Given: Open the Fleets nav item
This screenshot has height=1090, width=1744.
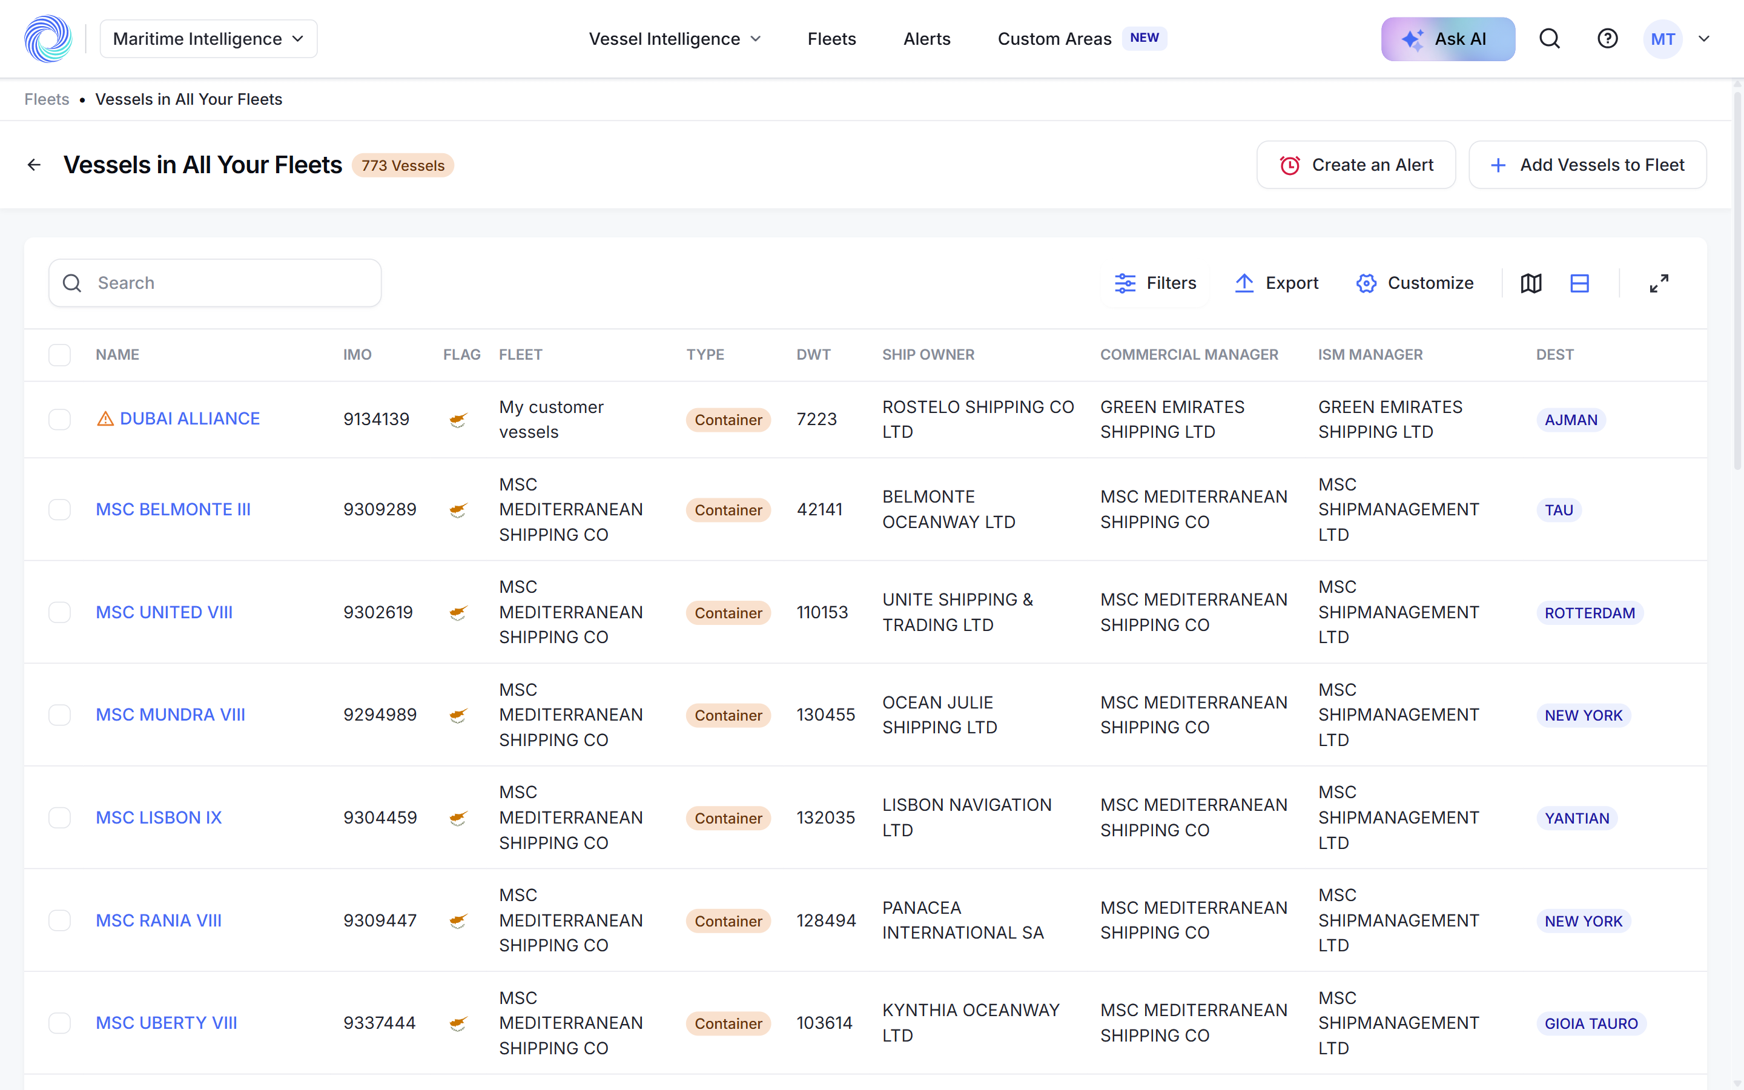Looking at the screenshot, I should click(x=831, y=39).
